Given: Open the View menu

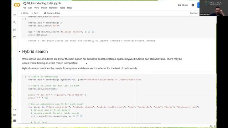Looking at the screenshot, I should 37,8.
